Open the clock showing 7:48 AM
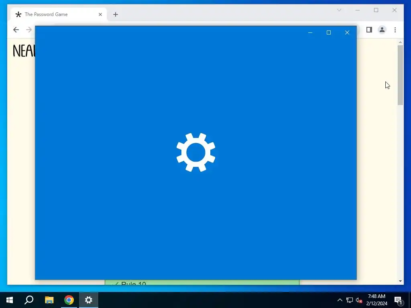The height and width of the screenshot is (308, 411). click(x=376, y=300)
